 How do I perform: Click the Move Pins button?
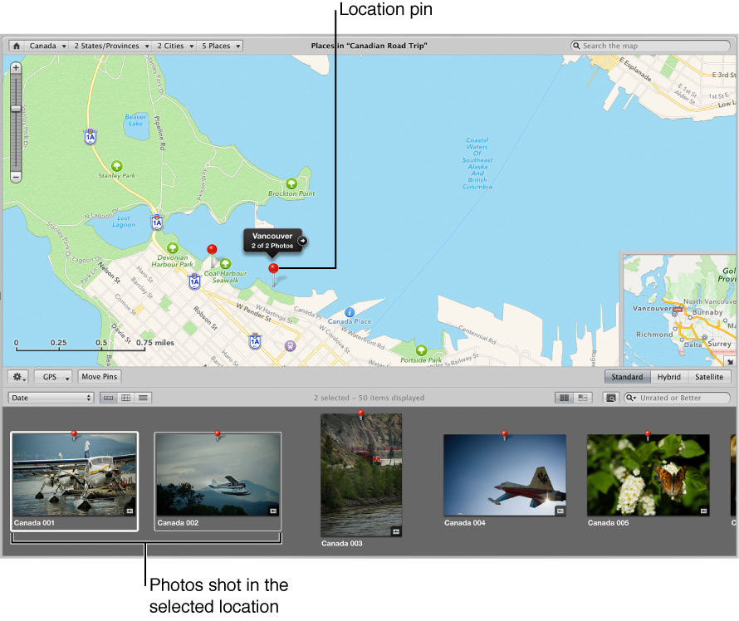pyautogui.click(x=98, y=376)
